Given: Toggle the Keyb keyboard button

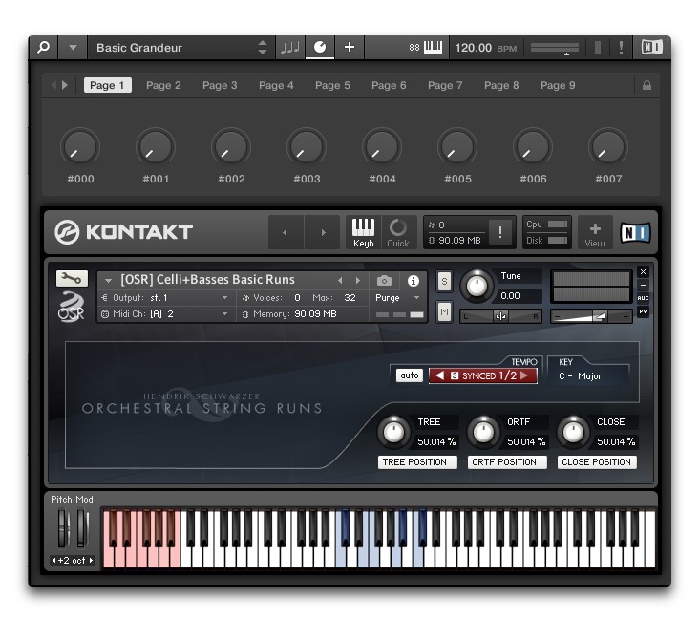Looking at the screenshot, I should pyautogui.click(x=364, y=232).
